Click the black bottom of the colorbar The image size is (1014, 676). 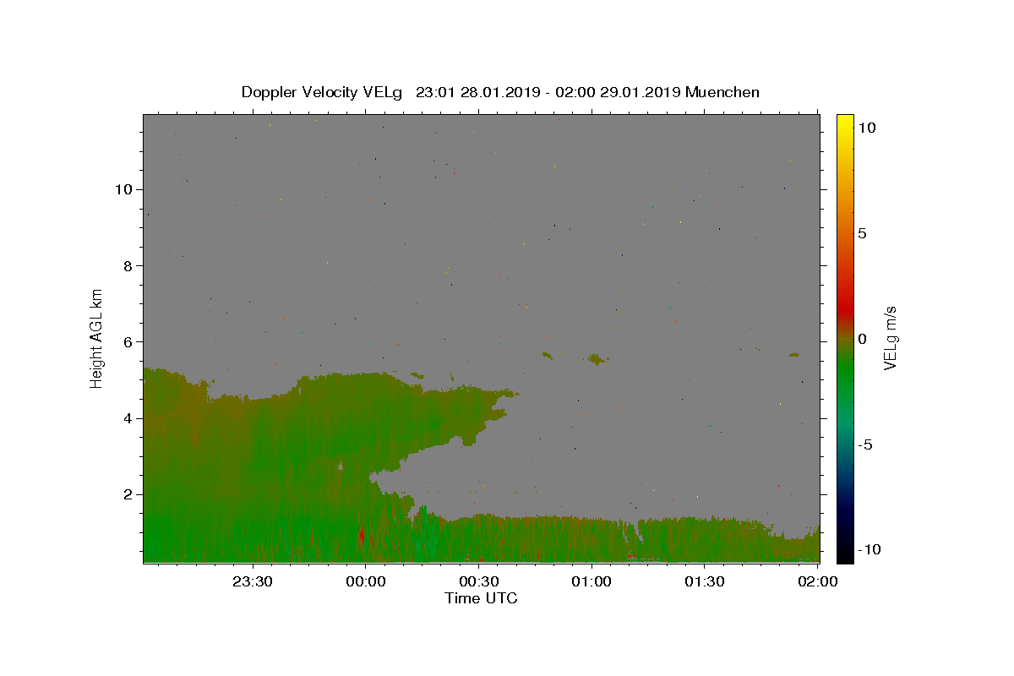845,553
